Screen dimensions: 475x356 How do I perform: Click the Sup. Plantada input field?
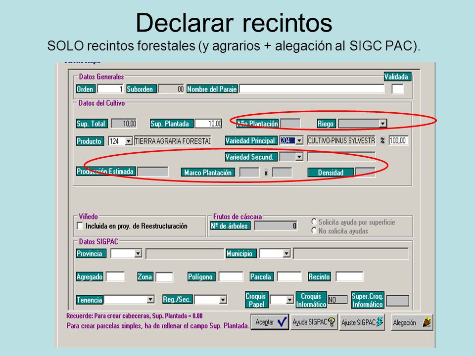[208, 124]
